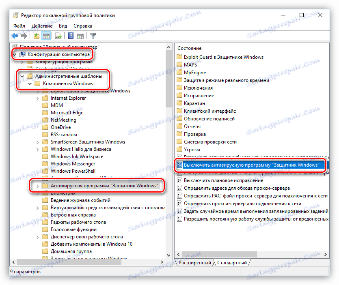Viewport: 339px width, 285px height.
Task: Click the OneDrive folder icon
Action: [45, 127]
